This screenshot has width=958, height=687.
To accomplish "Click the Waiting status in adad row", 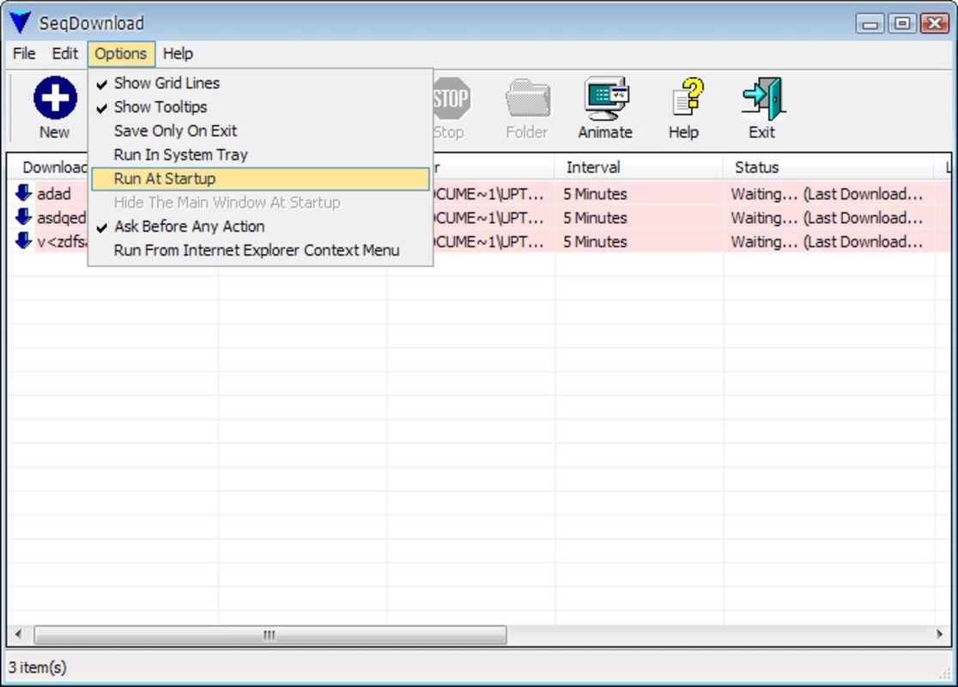I will point(827,194).
